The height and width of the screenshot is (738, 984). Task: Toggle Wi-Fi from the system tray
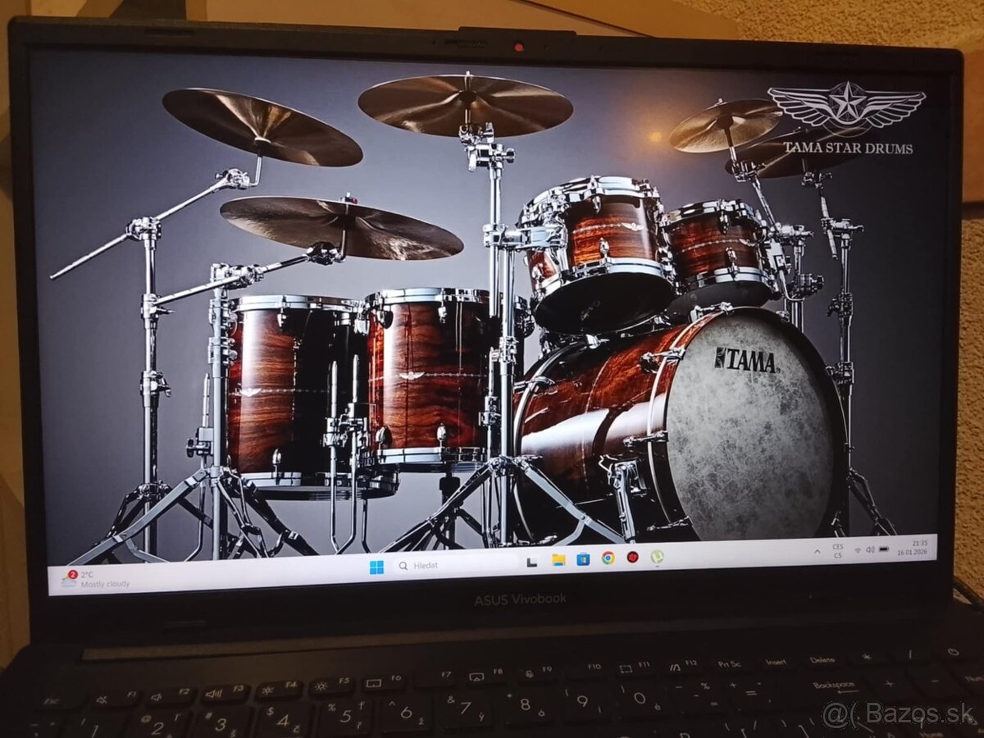(x=858, y=550)
